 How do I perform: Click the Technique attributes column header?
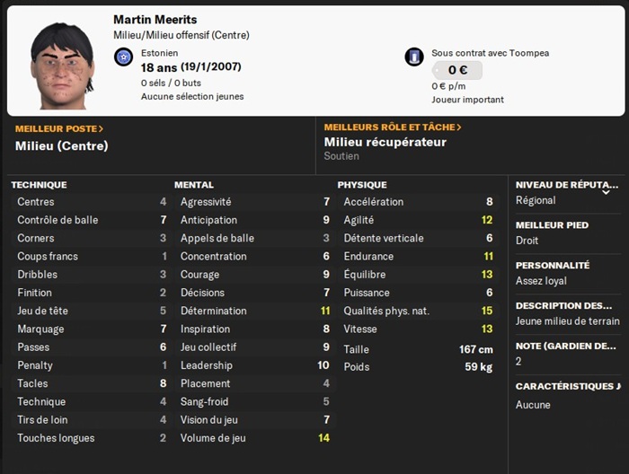coord(39,185)
